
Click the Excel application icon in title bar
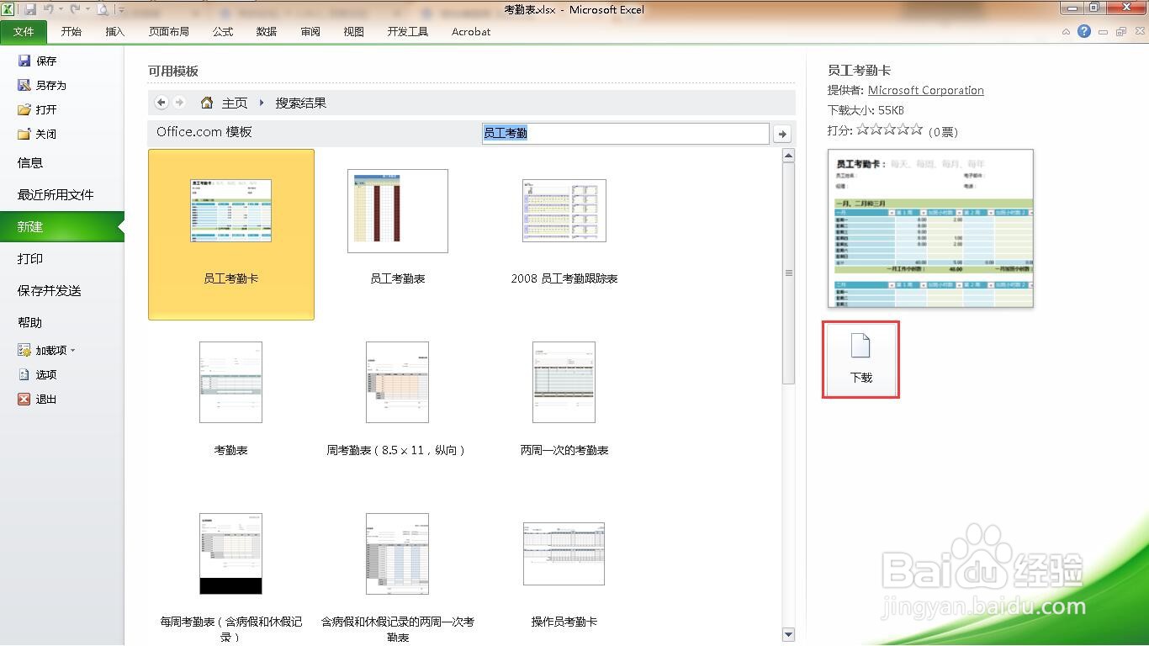(9, 9)
